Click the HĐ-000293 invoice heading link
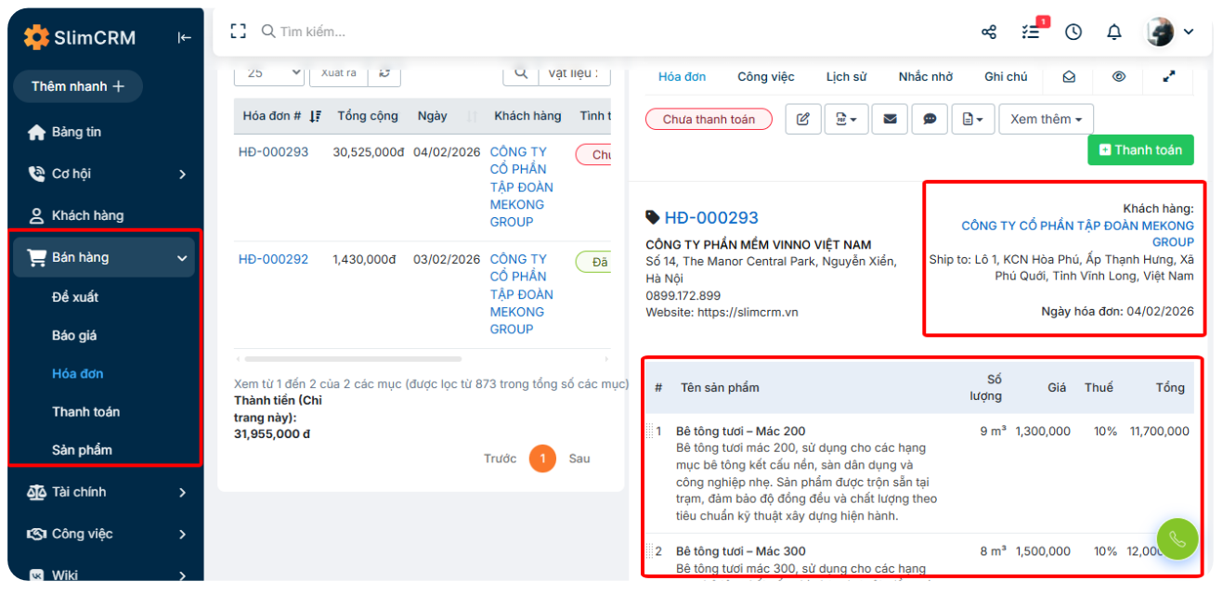The height and width of the screenshot is (594, 1223). point(711,217)
